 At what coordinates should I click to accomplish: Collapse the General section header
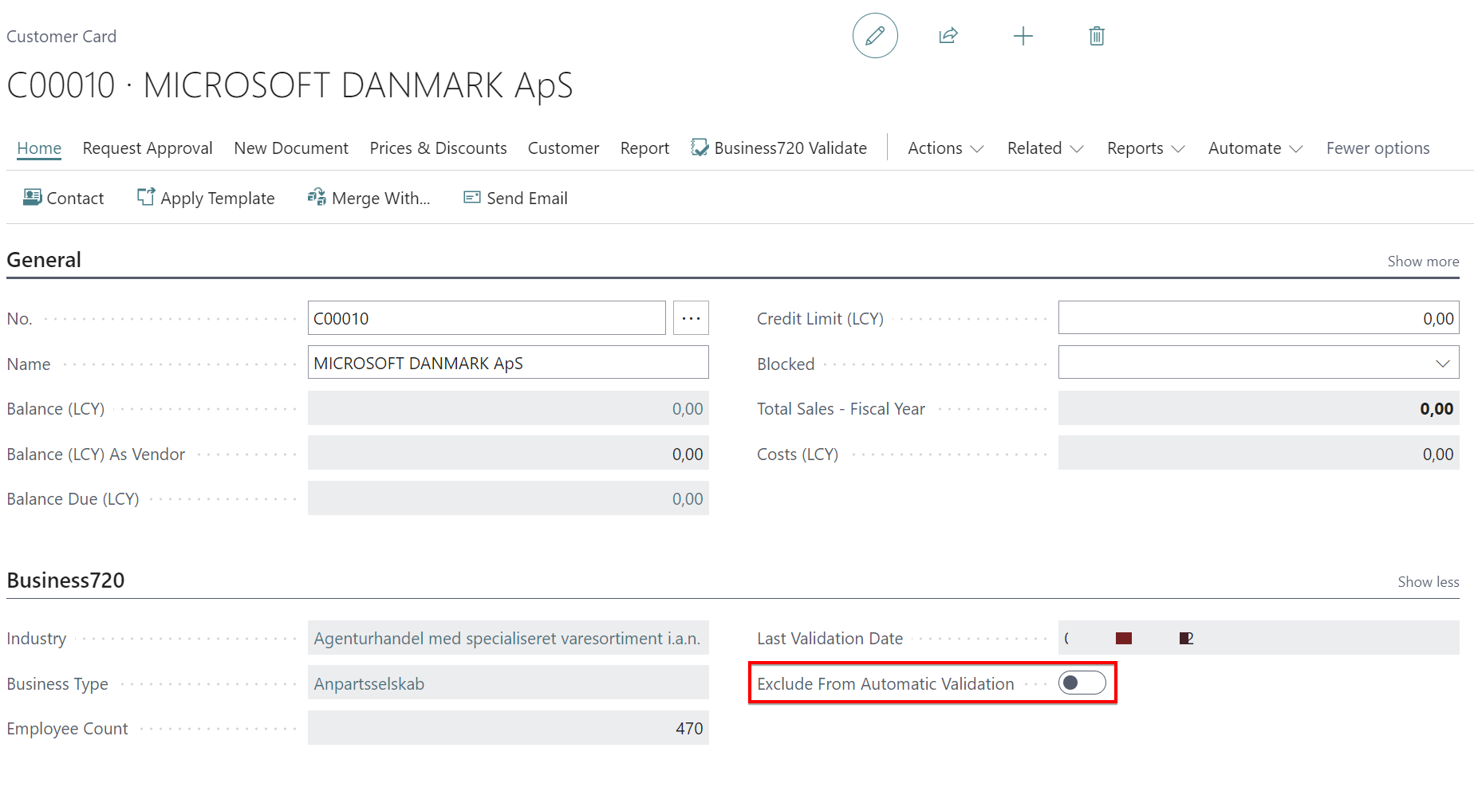(x=44, y=260)
